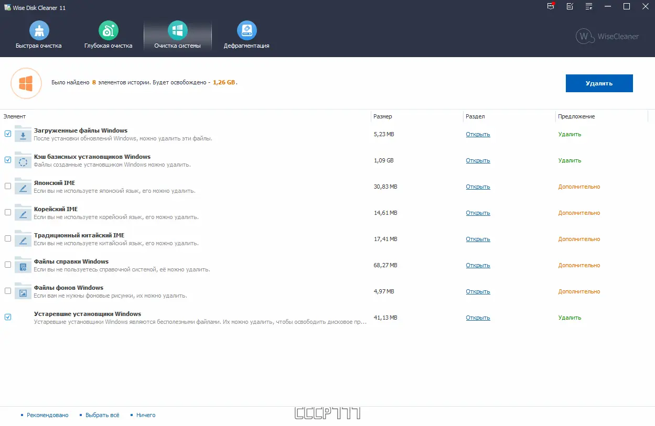The image size is (655, 426).
Task: Click Открыть for Файлы справки Windows
Action: point(478,265)
